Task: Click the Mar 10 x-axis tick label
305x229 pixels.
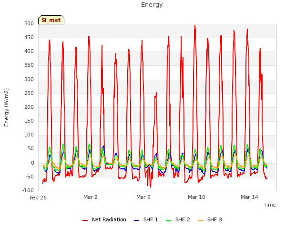Action: 196,197
